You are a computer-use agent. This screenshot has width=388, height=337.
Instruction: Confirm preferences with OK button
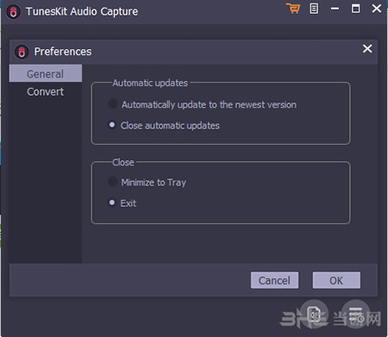(336, 280)
